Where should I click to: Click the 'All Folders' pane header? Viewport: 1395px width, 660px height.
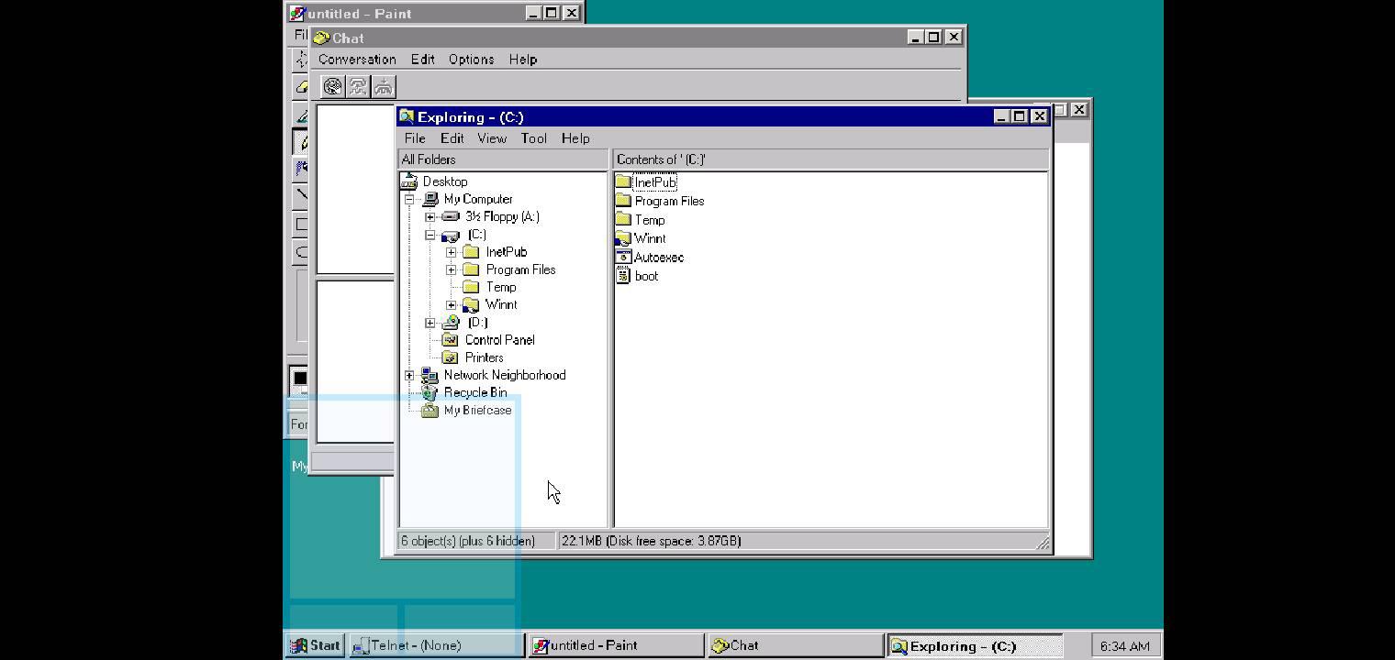pyautogui.click(x=503, y=159)
